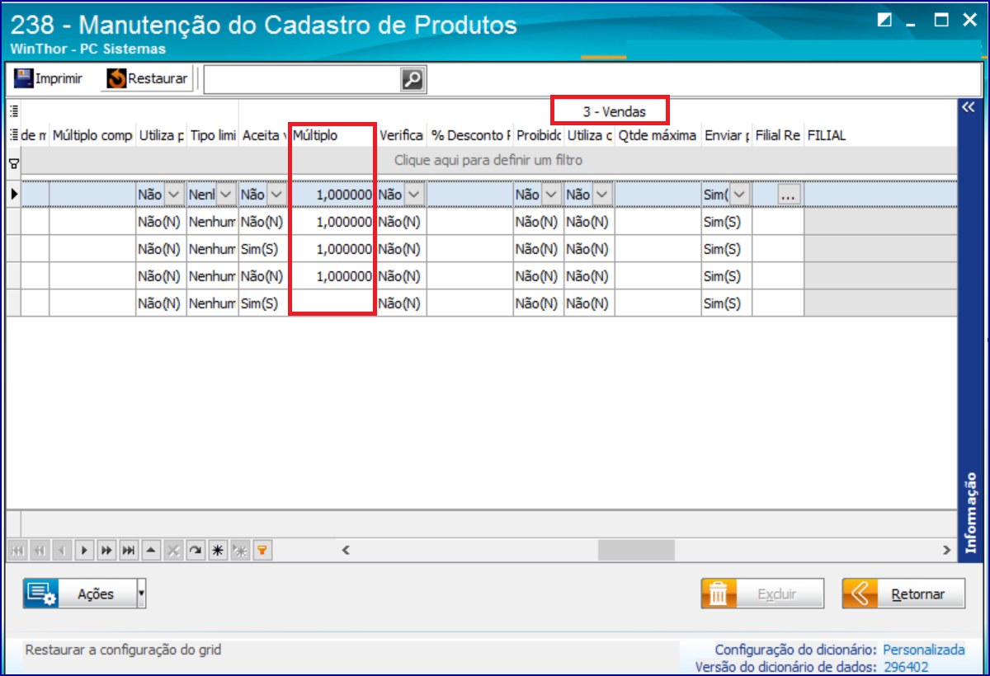The width and height of the screenshot is (990, 676).
Task: Click the Utiliza p column header
Action: point(161,135)
